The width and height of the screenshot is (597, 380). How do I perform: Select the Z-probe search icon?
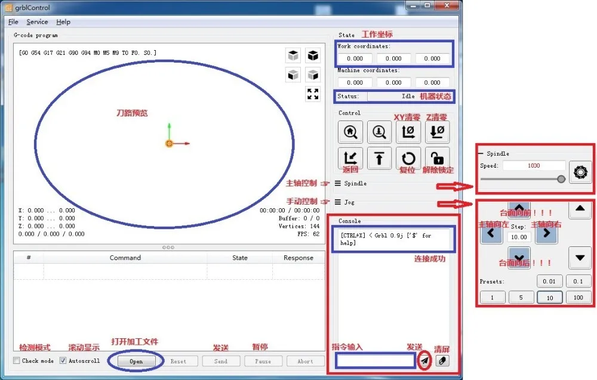[x=379, y=131]
